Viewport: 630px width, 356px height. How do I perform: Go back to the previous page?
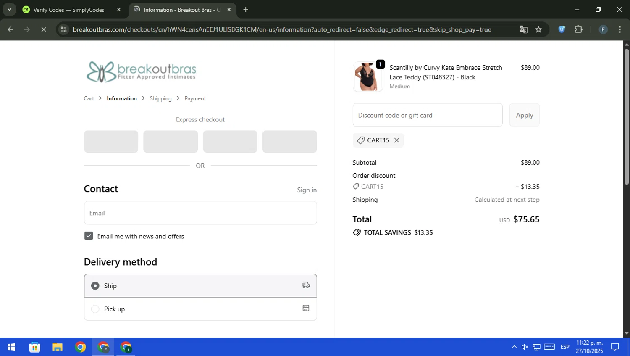(10, 29)
